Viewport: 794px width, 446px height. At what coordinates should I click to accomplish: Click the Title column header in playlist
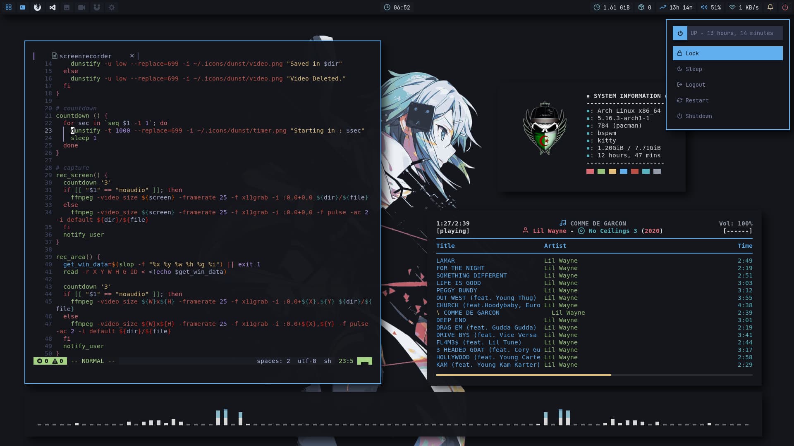point(445,246)
